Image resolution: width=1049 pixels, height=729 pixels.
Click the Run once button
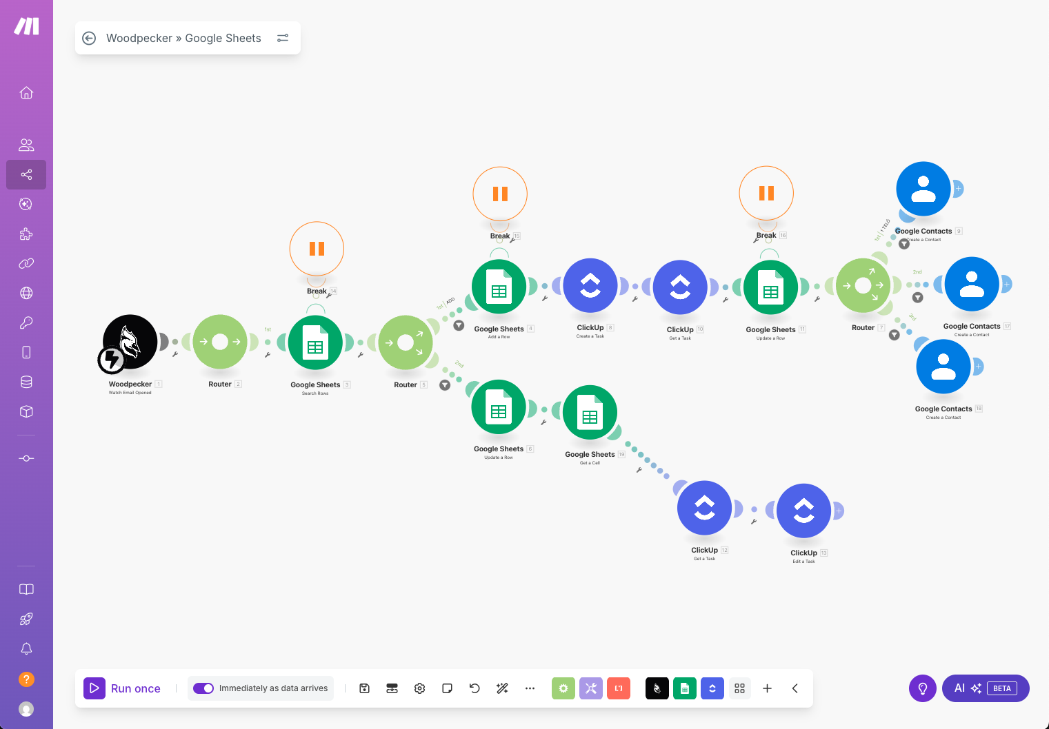click(123, 688)
